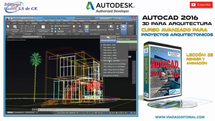Open Administrador de vistas

(15, 29)
